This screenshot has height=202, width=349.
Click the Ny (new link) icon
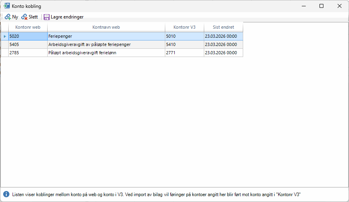8,17
